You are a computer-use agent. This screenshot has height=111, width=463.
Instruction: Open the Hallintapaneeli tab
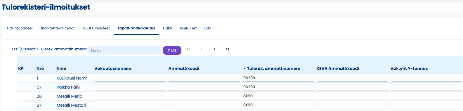click(20, 28)
